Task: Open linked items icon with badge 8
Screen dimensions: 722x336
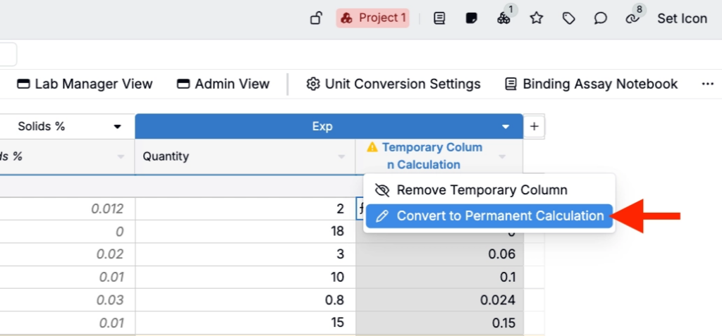Action: [x=632, y=18]
